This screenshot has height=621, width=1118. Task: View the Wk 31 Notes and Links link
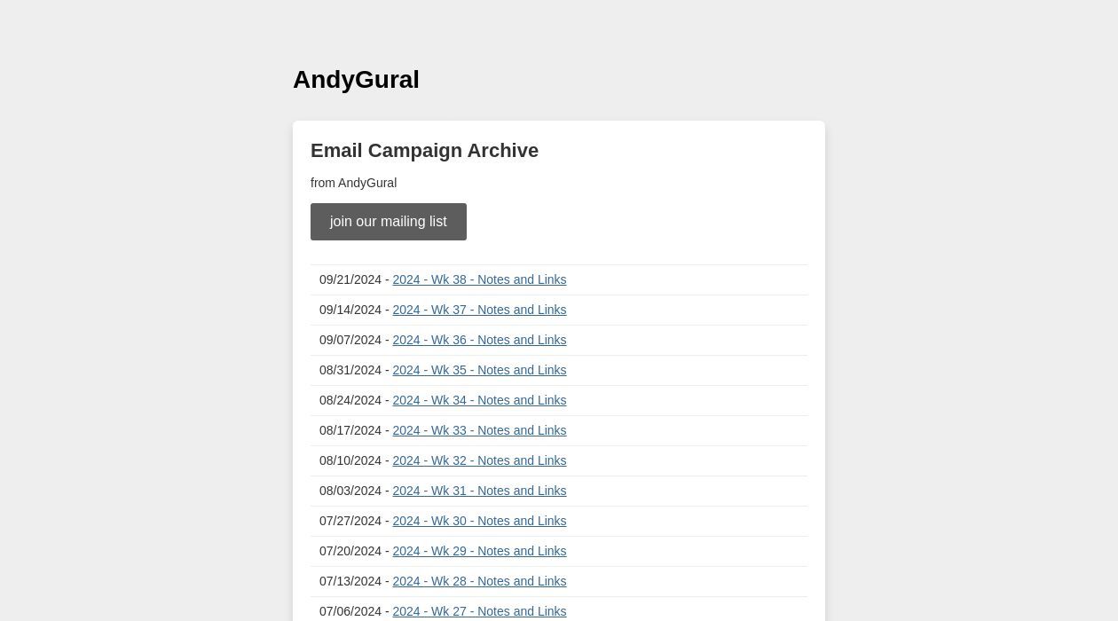[479, 491]
